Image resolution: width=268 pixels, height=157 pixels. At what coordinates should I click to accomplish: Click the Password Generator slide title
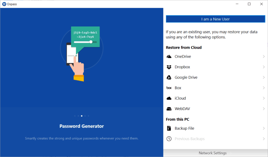point(81,126)
